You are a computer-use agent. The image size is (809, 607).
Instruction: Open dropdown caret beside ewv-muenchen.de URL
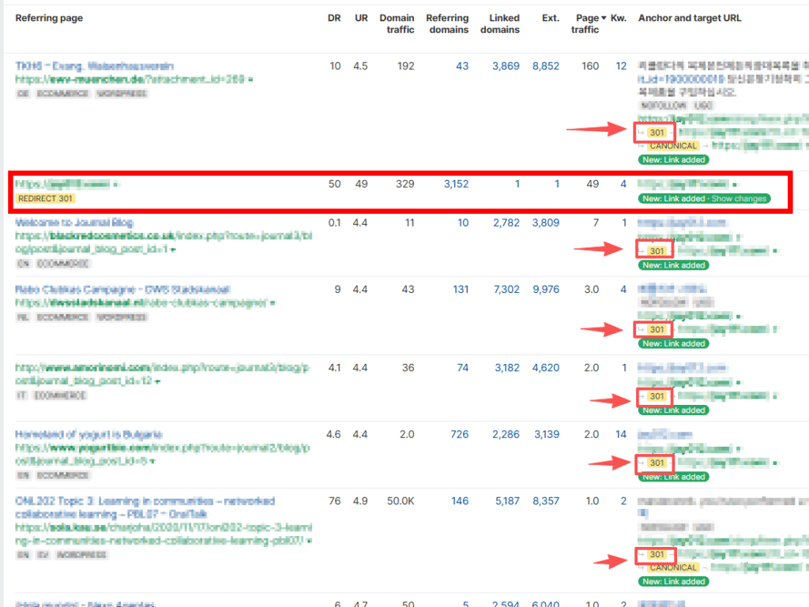[251, 80]
